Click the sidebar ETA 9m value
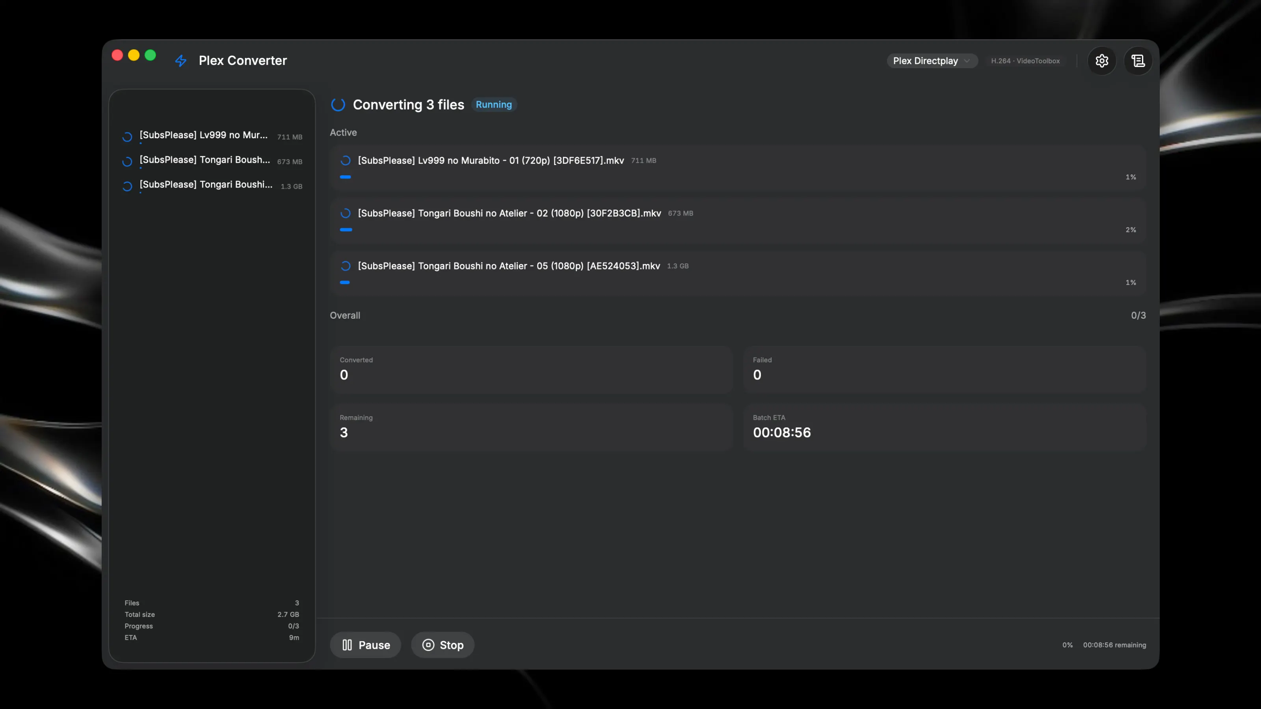Image resolution: width=1261 pixels, height=709 pixels. pos(294,638)
